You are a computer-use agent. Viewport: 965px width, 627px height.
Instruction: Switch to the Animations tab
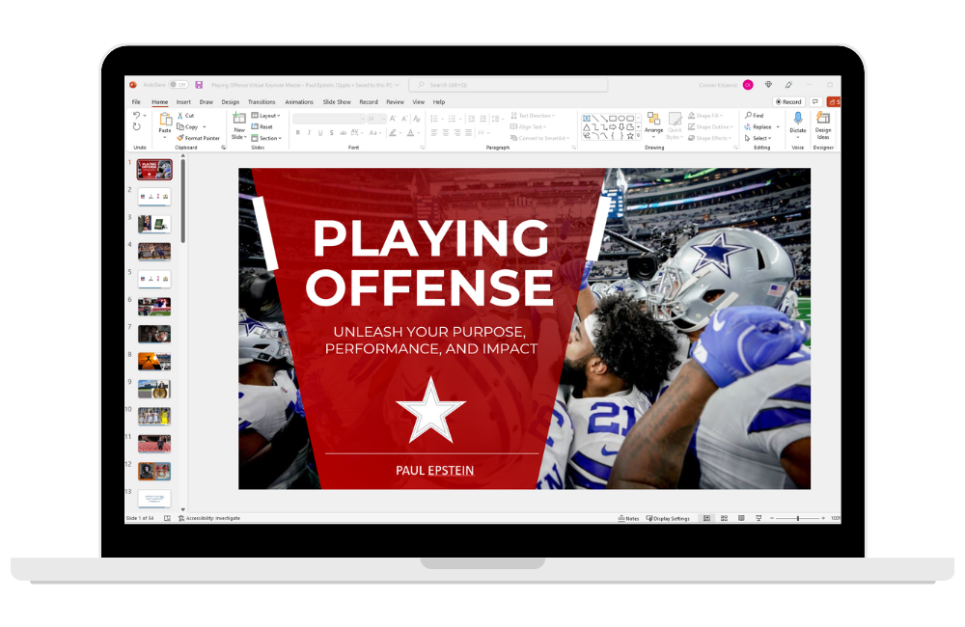[x=299, y=102]
